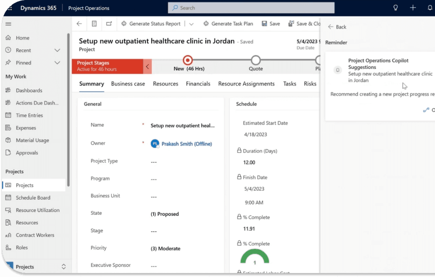Screen dimensions: 435x277
Task: Click the plus quick create icon
Action: pos(413,7)
